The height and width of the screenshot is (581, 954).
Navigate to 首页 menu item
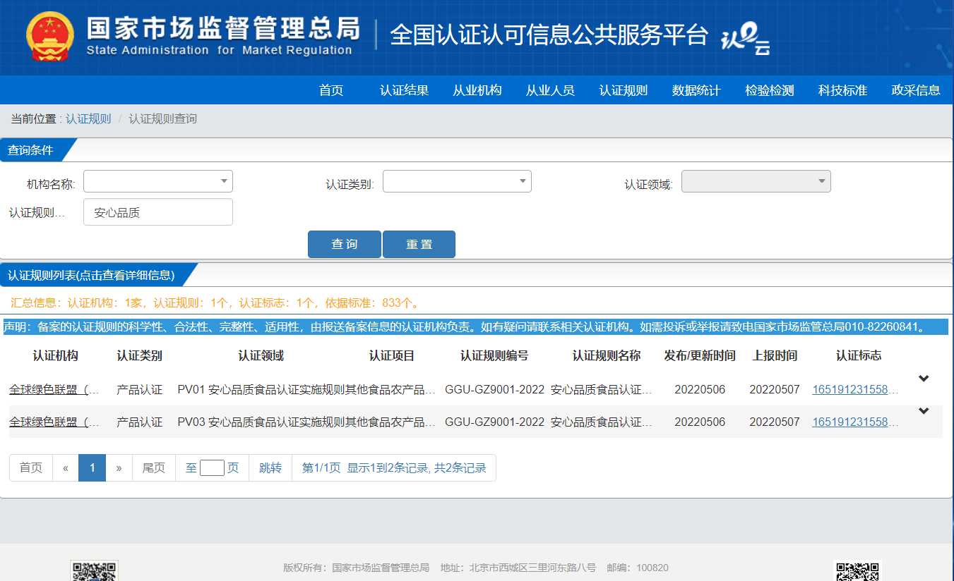332,90
